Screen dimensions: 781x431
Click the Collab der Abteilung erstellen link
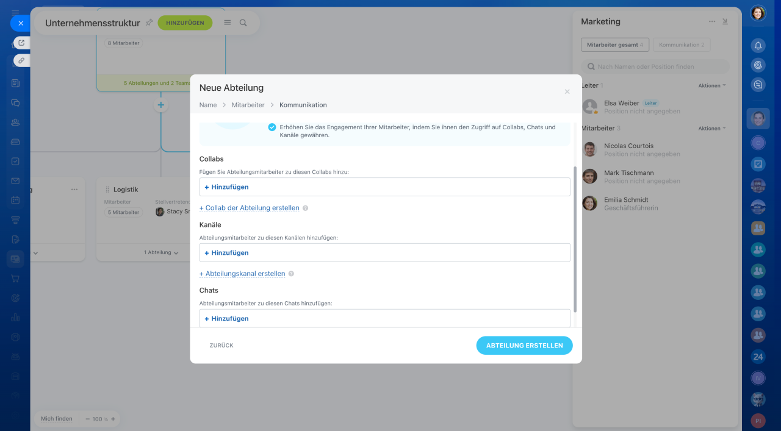(x=250, y=208)
